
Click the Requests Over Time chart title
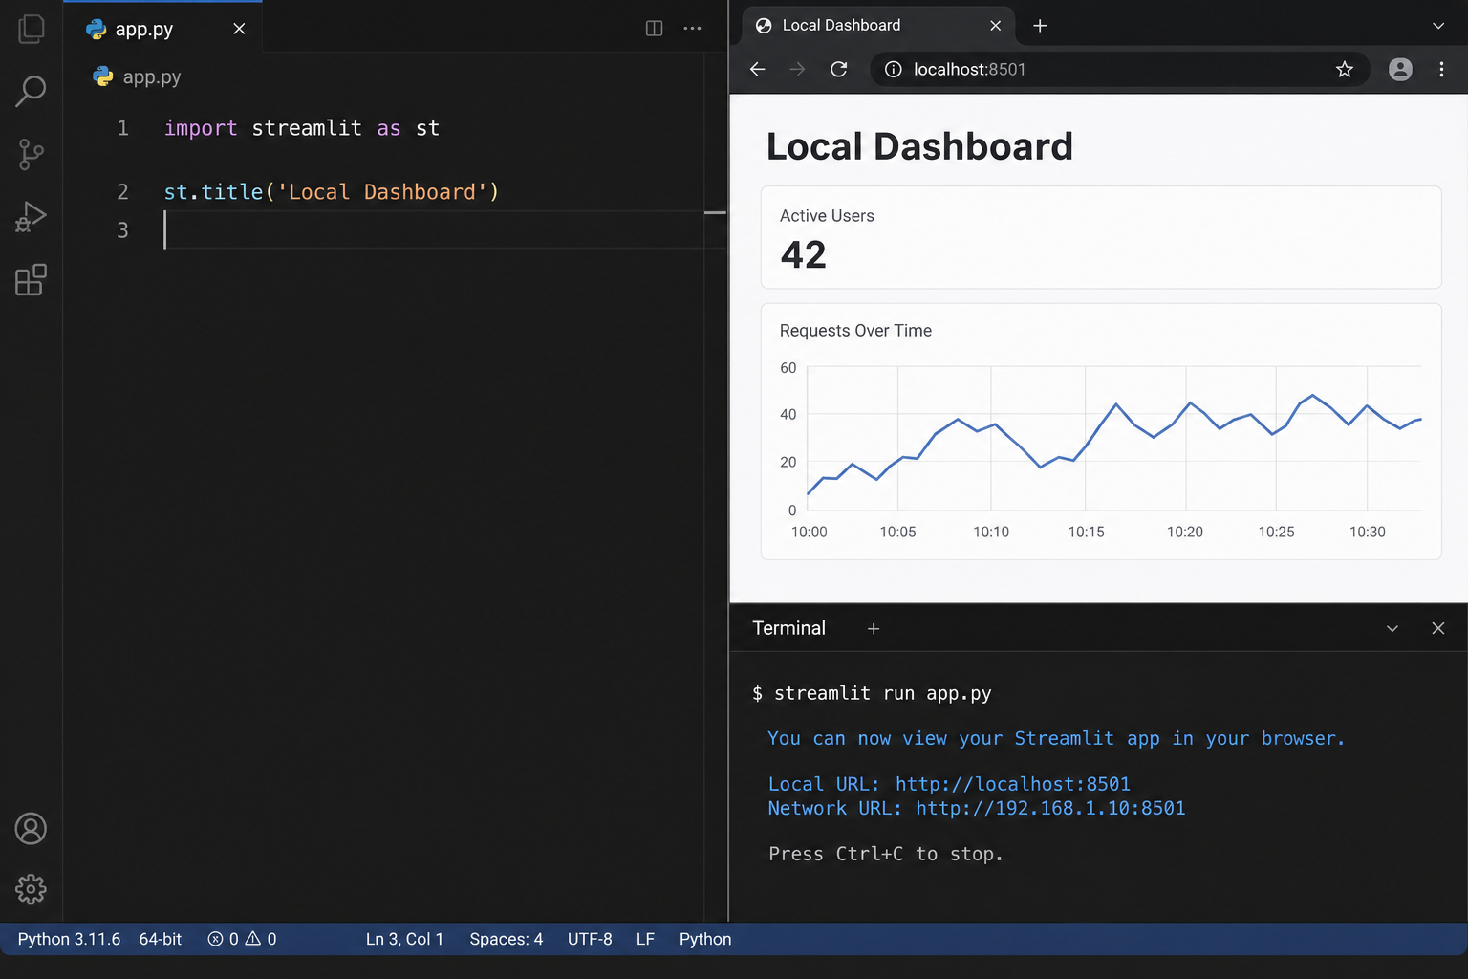click(x=855, y=331)
